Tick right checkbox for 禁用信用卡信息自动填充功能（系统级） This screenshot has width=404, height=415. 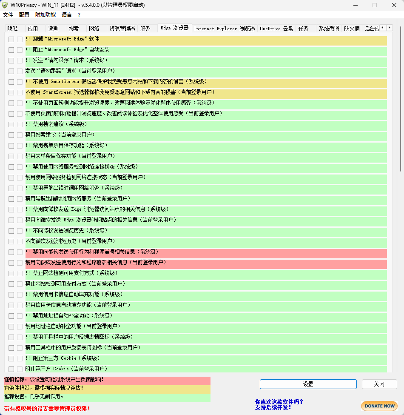click(x=20, y=295)
